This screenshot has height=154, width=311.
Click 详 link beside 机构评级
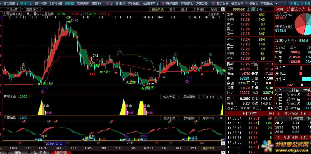pos(304,137)
